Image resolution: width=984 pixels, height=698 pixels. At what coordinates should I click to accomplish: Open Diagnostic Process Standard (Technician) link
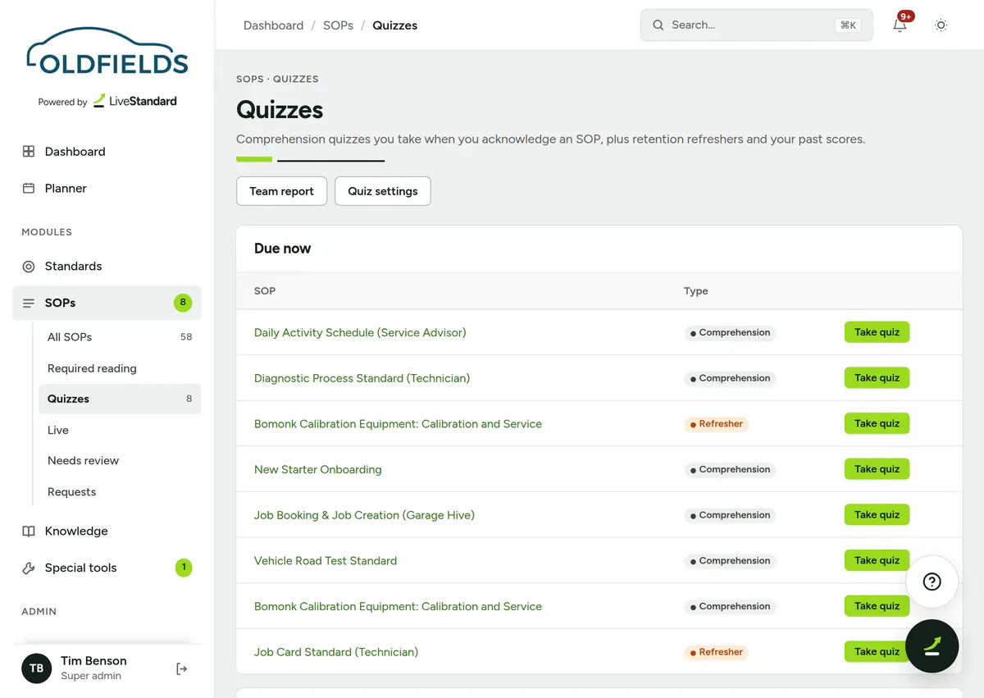362,378
